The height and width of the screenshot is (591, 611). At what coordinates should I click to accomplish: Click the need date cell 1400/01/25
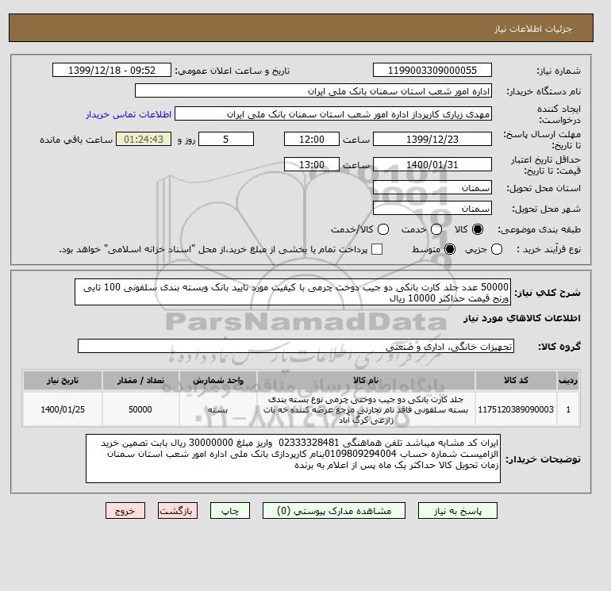[x=63, y=409]
